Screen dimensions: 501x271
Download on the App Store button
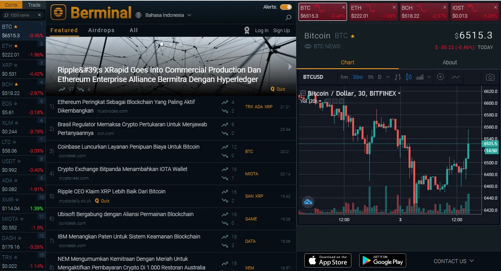pyautogui.click(x=328, y=260)
